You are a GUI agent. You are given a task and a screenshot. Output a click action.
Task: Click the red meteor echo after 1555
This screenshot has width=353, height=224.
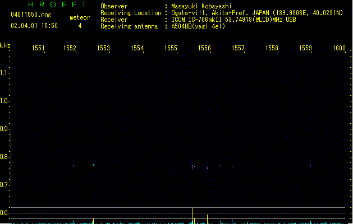tap(192, 167)
